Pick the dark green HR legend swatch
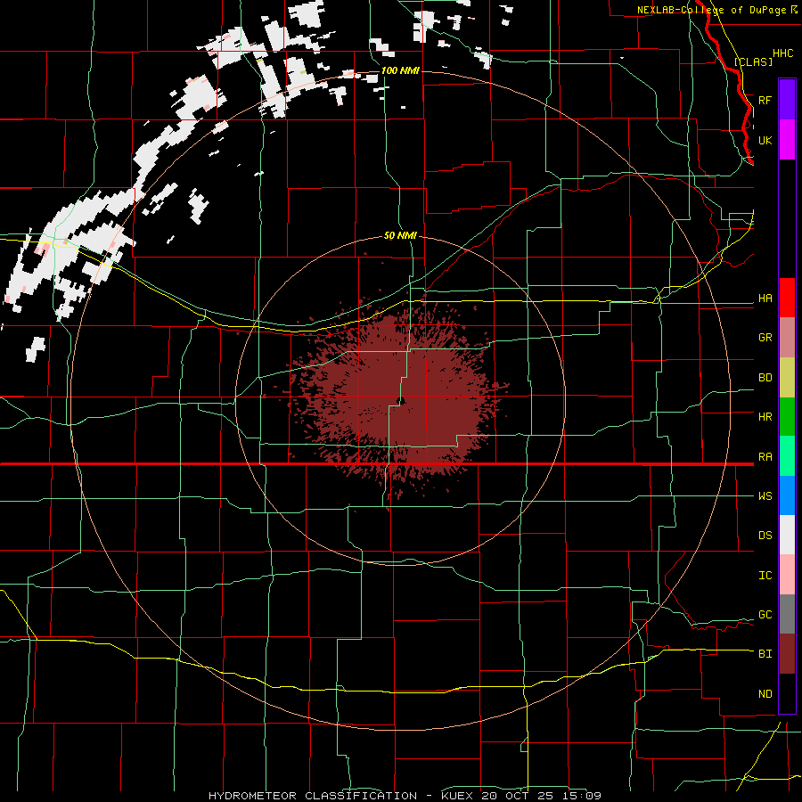The height and width of the screenshot is (802, 802). click(x=787, y=416)
